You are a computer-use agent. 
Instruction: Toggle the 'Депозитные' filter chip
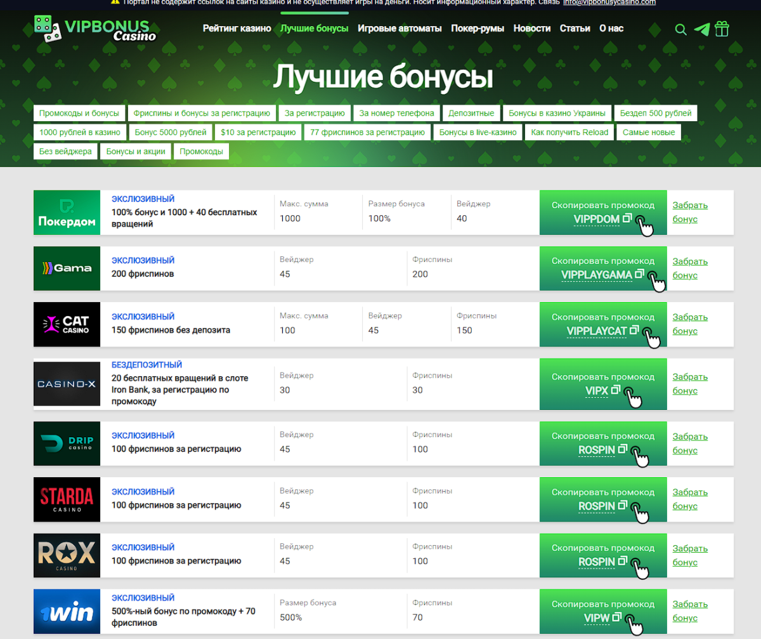coord(471,112)
